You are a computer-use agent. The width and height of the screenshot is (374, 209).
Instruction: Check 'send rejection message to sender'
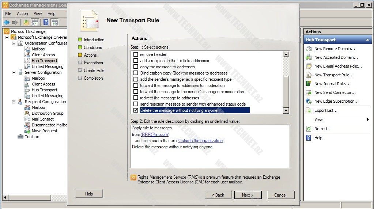[x=136, y=104]
